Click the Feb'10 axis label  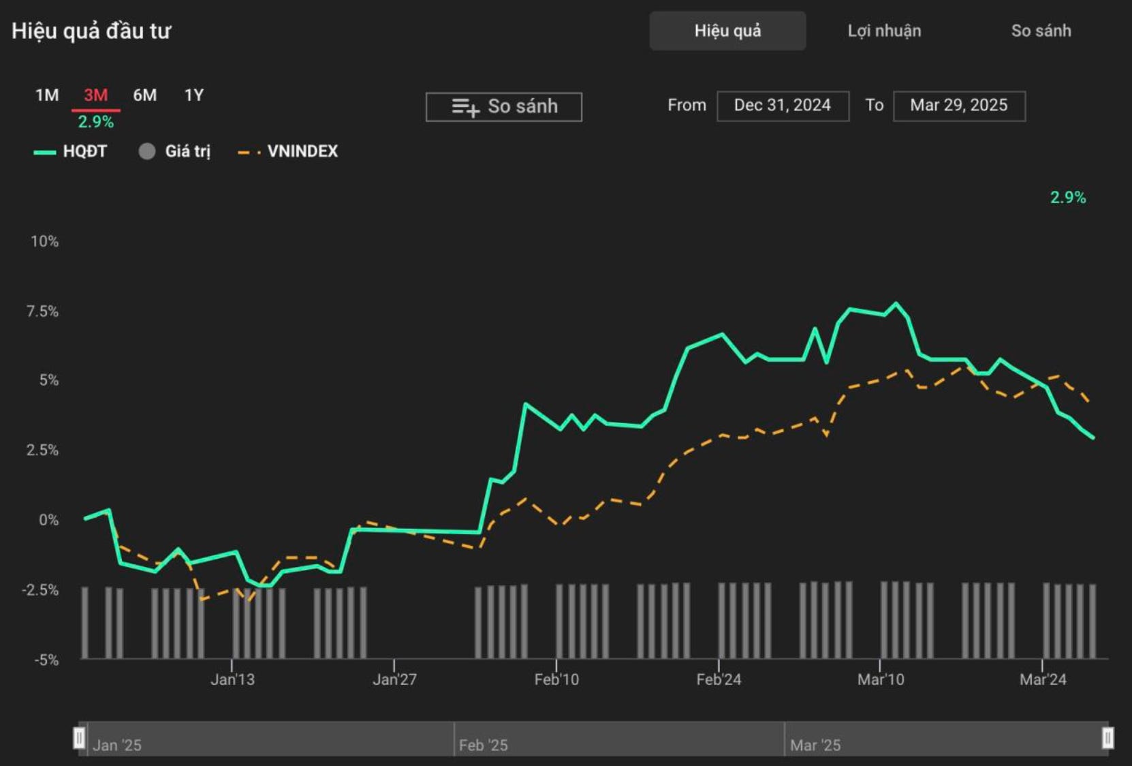pos(556,679)
